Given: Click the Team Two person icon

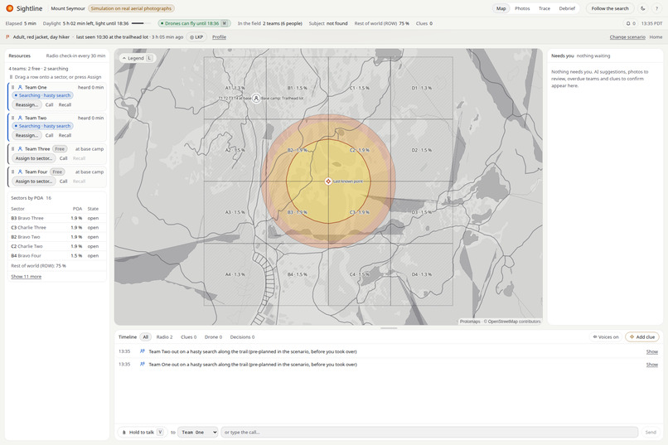Looking at the screenshot, I should tap(20, 118).
